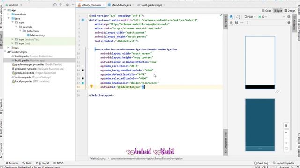Expand the manifests folder
This screenshot has width=300, height=168.
click(8, 14)
